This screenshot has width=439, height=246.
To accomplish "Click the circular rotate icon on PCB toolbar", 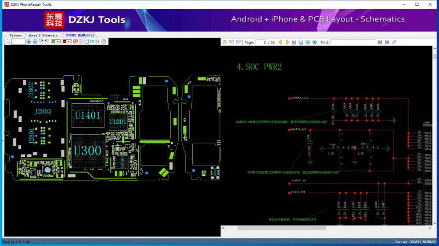I will (104, 42).
